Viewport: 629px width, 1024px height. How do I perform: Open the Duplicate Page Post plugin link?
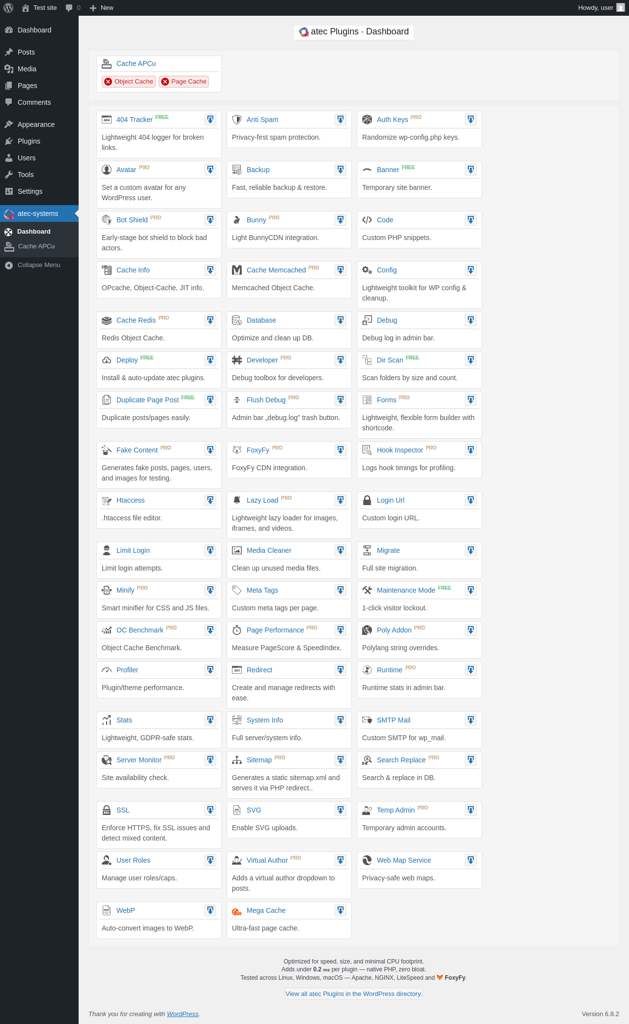147,400
